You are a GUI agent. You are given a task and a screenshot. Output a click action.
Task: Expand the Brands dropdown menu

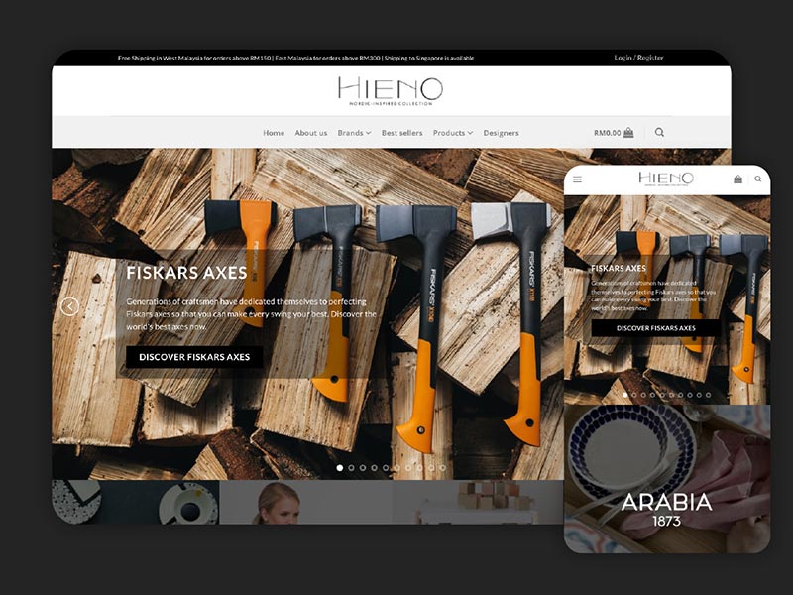click(x=354, y=133)
